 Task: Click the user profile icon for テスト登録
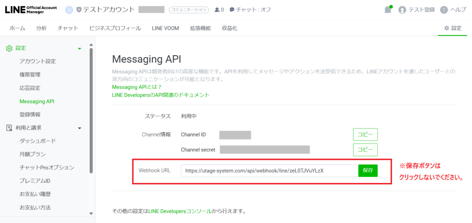tap(402, 10)
